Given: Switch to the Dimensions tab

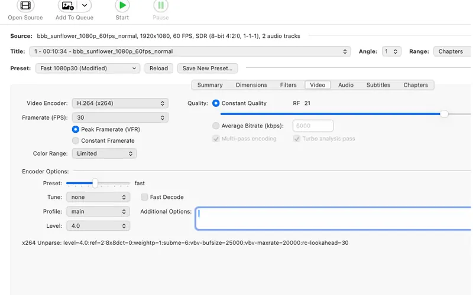Looking at the screenshot, I should (251, 85).
